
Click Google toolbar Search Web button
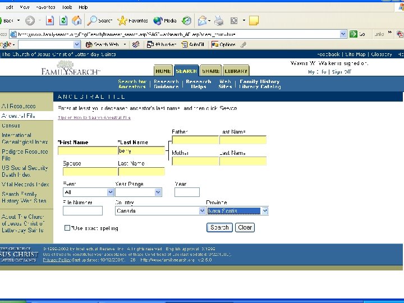(x=102, y=44)
